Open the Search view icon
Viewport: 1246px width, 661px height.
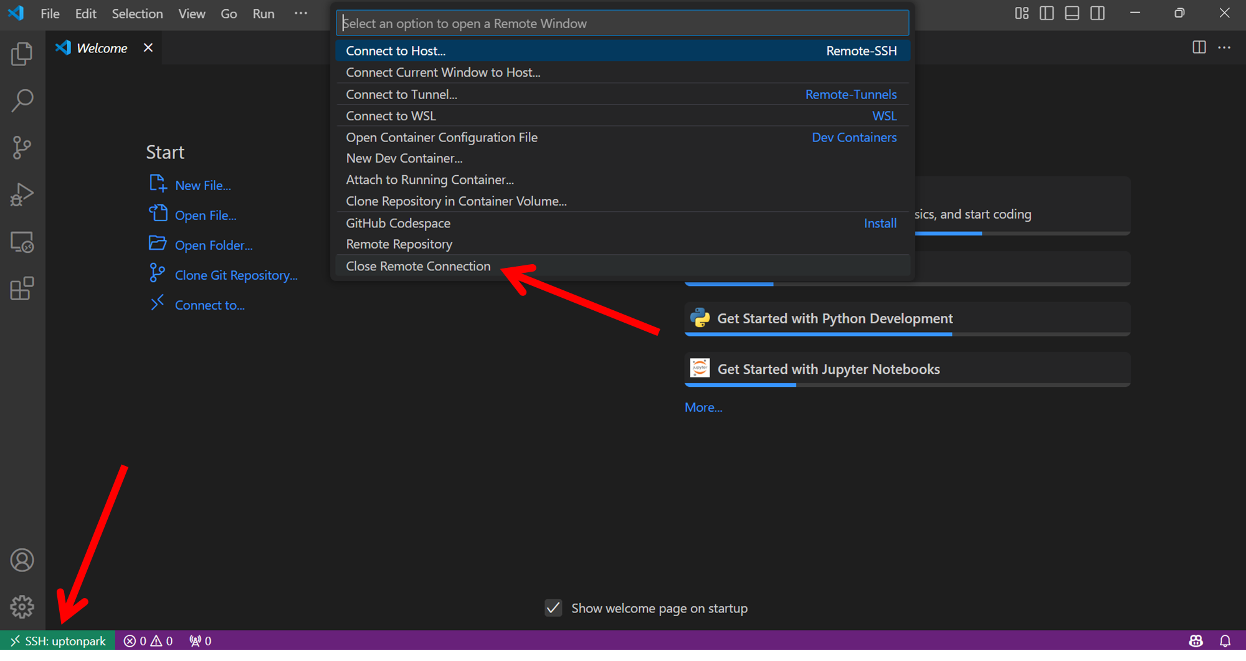tap(22, 100)
